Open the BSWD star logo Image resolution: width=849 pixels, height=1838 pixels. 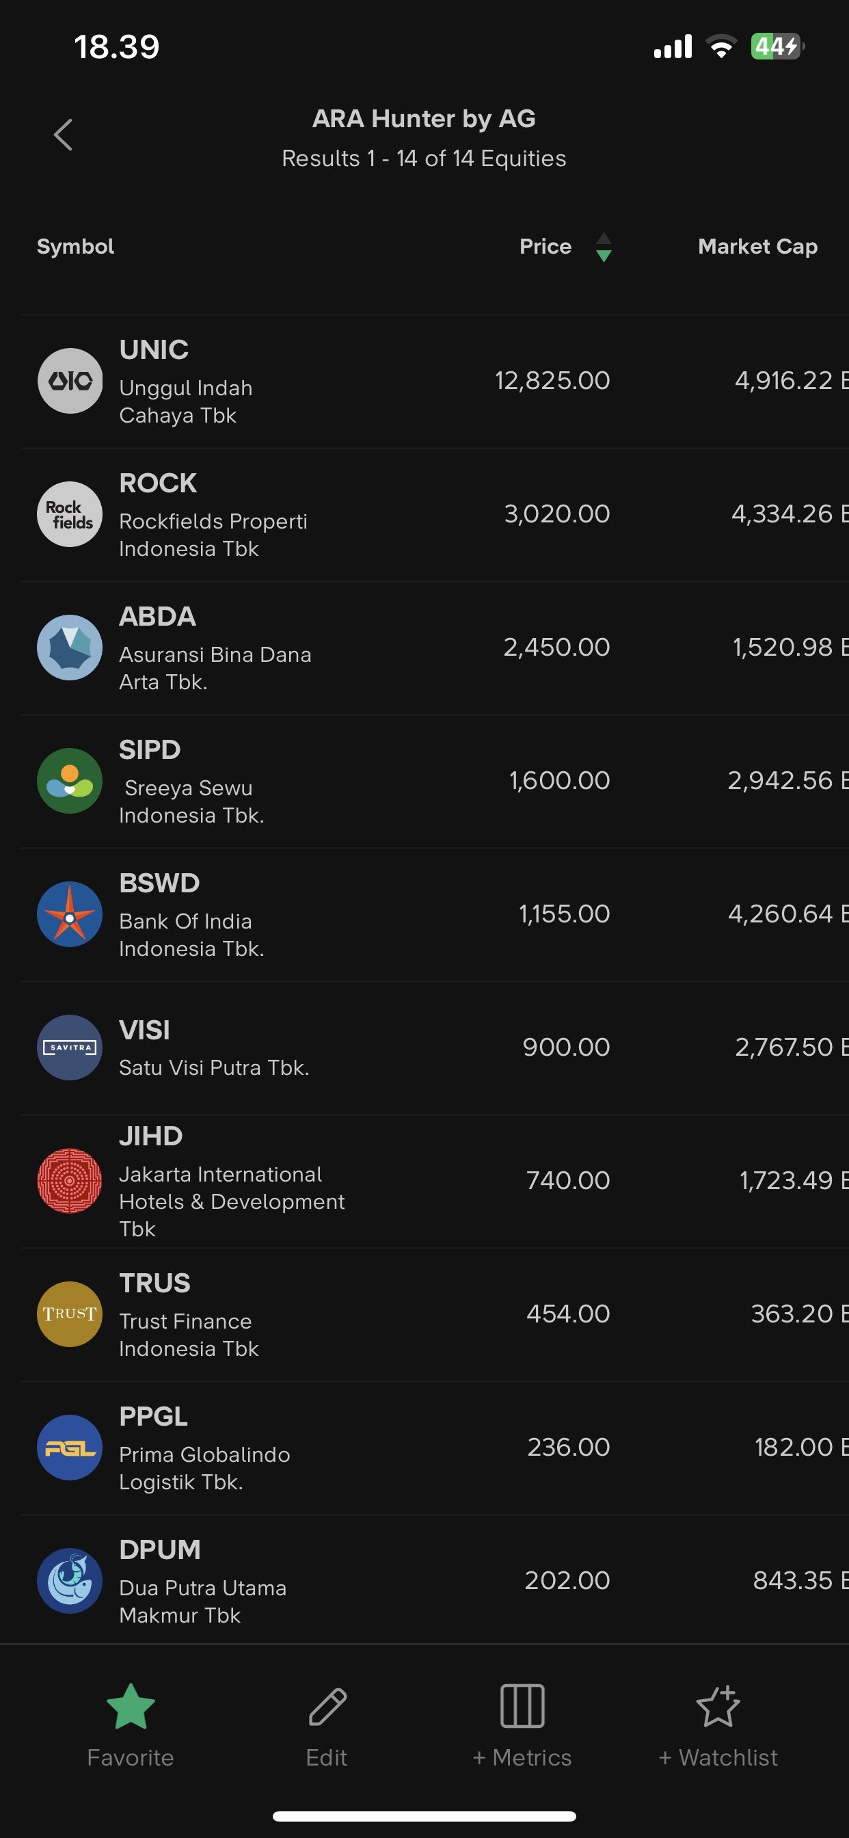pos(70,914)
